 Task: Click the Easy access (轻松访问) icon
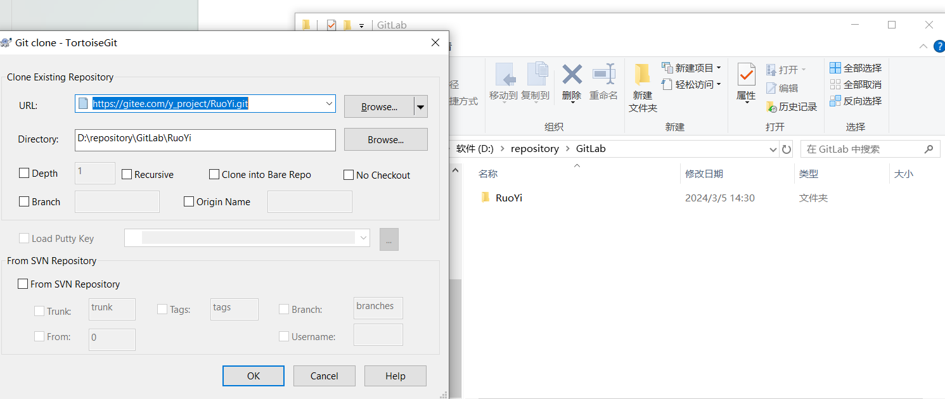click(667, 84)
